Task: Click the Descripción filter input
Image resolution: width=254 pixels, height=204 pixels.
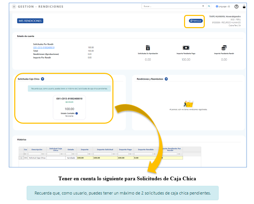Action: tap(35, 154)
